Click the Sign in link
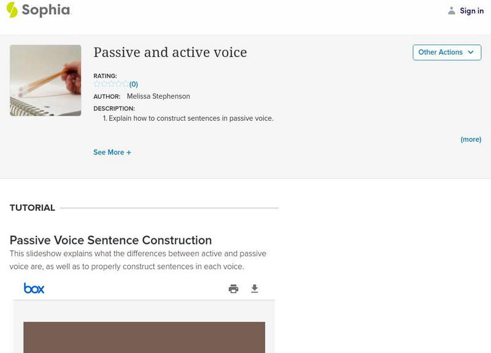 pos(471,10)
